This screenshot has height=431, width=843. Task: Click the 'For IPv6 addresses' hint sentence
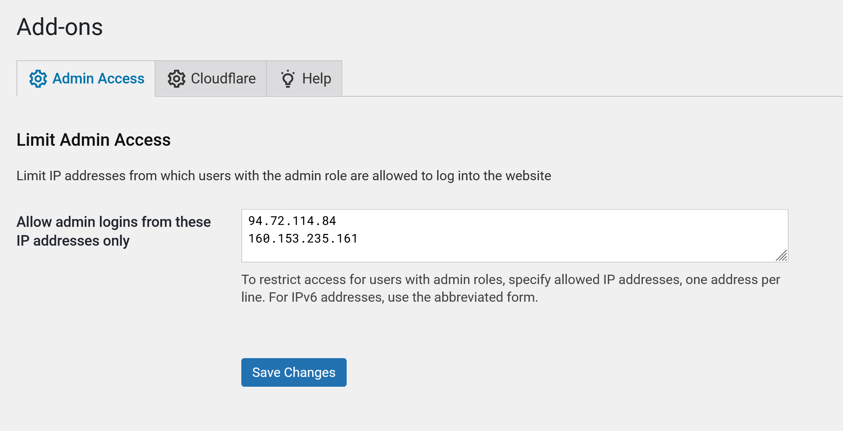403,297
